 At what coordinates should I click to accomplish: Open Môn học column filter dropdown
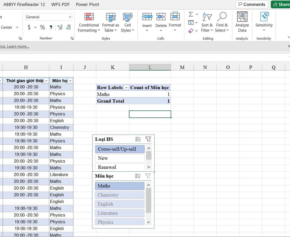pos(71,81)
